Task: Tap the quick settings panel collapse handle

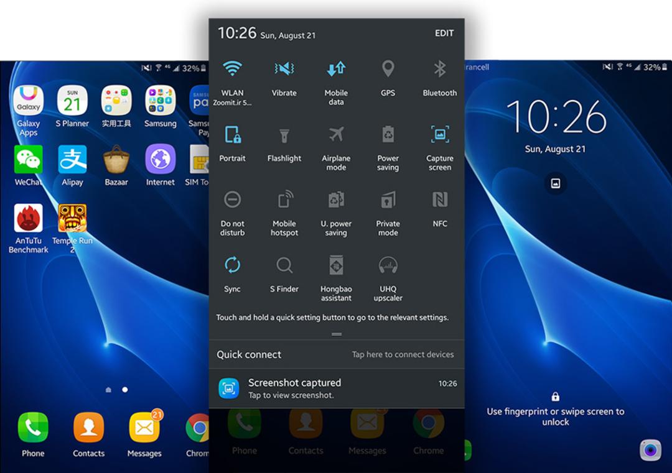Action: 337,334
